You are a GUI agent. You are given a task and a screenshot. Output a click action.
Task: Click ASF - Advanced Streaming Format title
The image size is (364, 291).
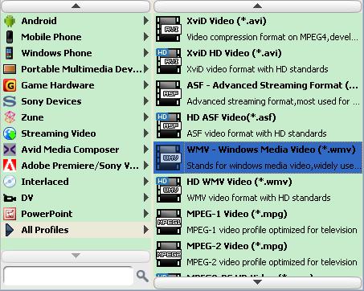coord(272,85)
